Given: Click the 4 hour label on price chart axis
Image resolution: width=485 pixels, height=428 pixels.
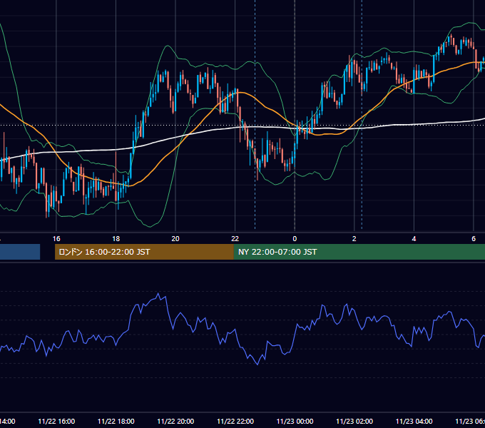Looking at the screenshot, I should [414, 238].
